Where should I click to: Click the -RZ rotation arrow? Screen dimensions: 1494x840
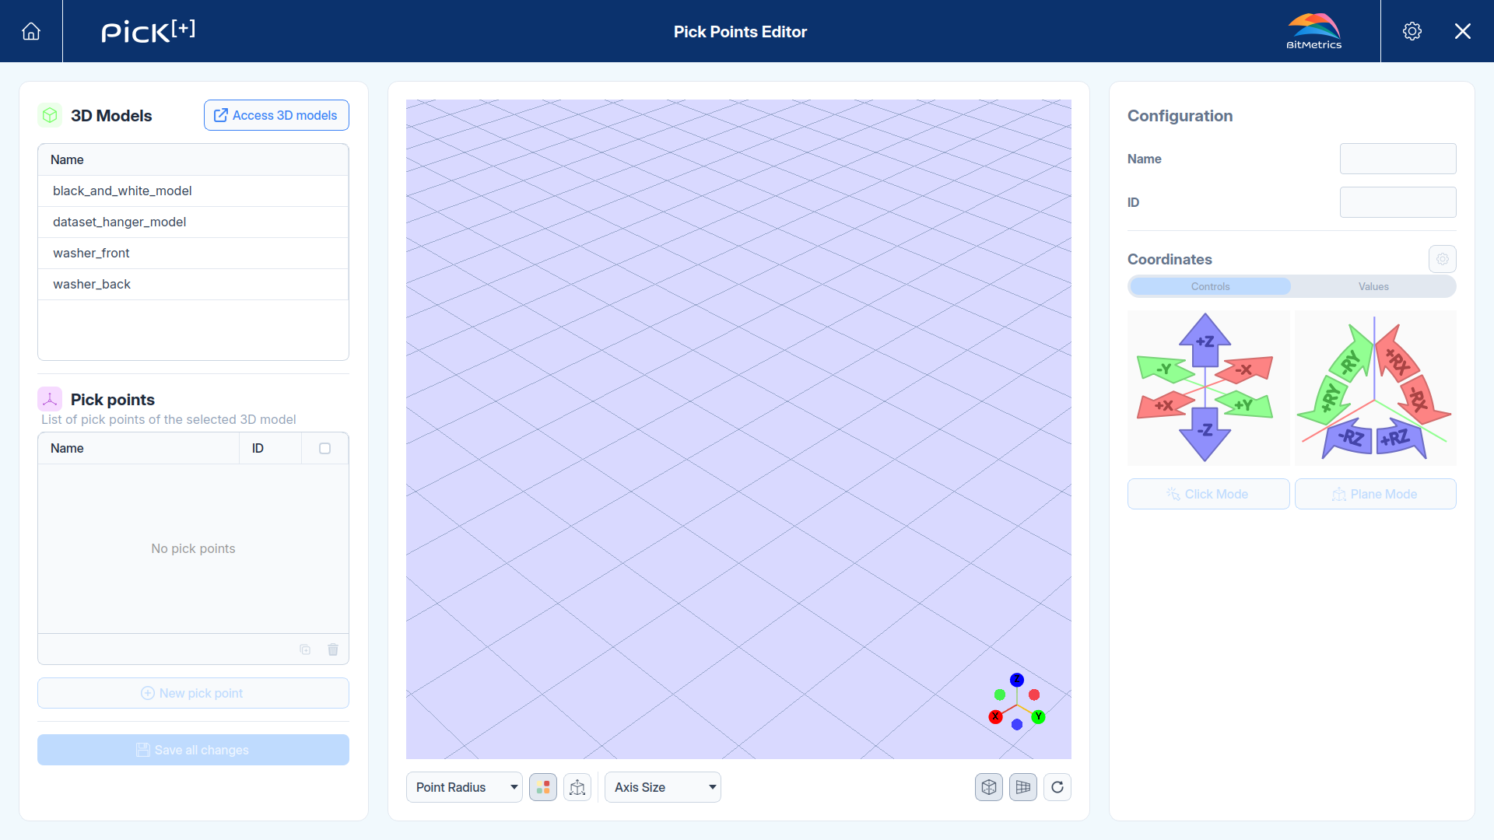[x=1348, y=438]
